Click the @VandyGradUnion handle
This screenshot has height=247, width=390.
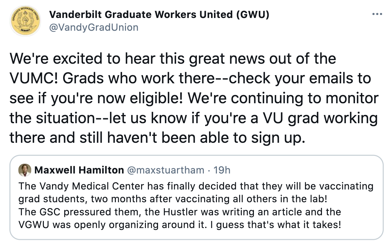coord(93,27)
